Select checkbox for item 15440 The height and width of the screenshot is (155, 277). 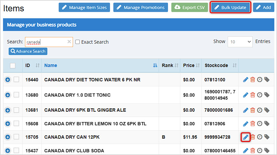(16, 80)
